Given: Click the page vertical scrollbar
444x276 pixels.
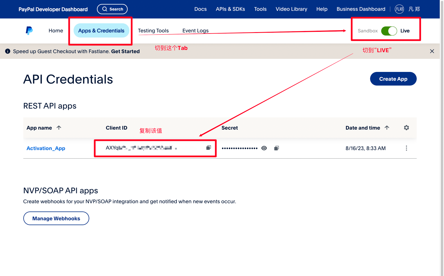Looking at the screenshot, I should tap(442, 138).
